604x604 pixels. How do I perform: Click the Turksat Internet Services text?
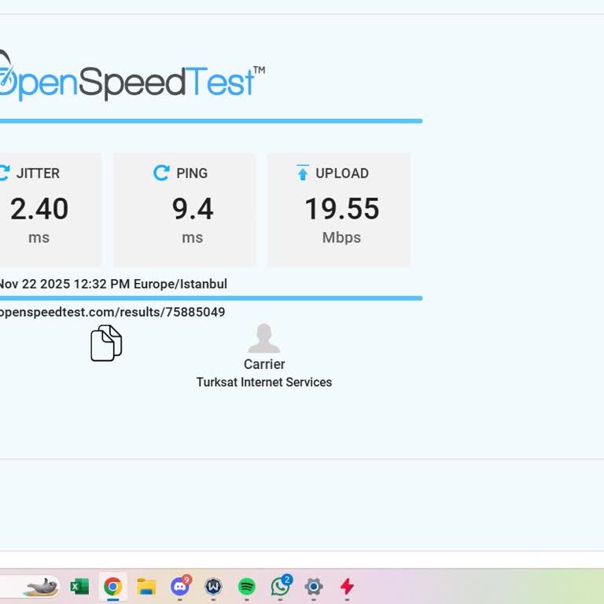[x=264, y=382]
